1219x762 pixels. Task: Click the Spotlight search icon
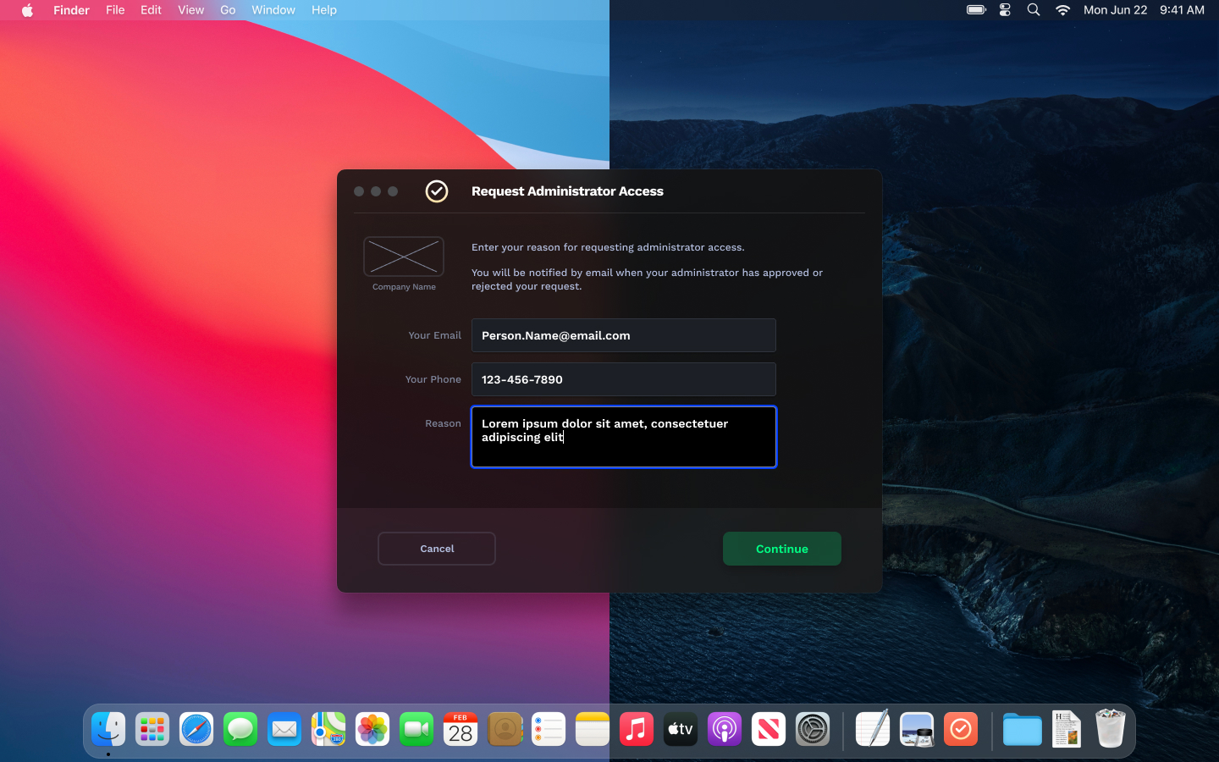pyautogui.click(x=1034, y=10)
